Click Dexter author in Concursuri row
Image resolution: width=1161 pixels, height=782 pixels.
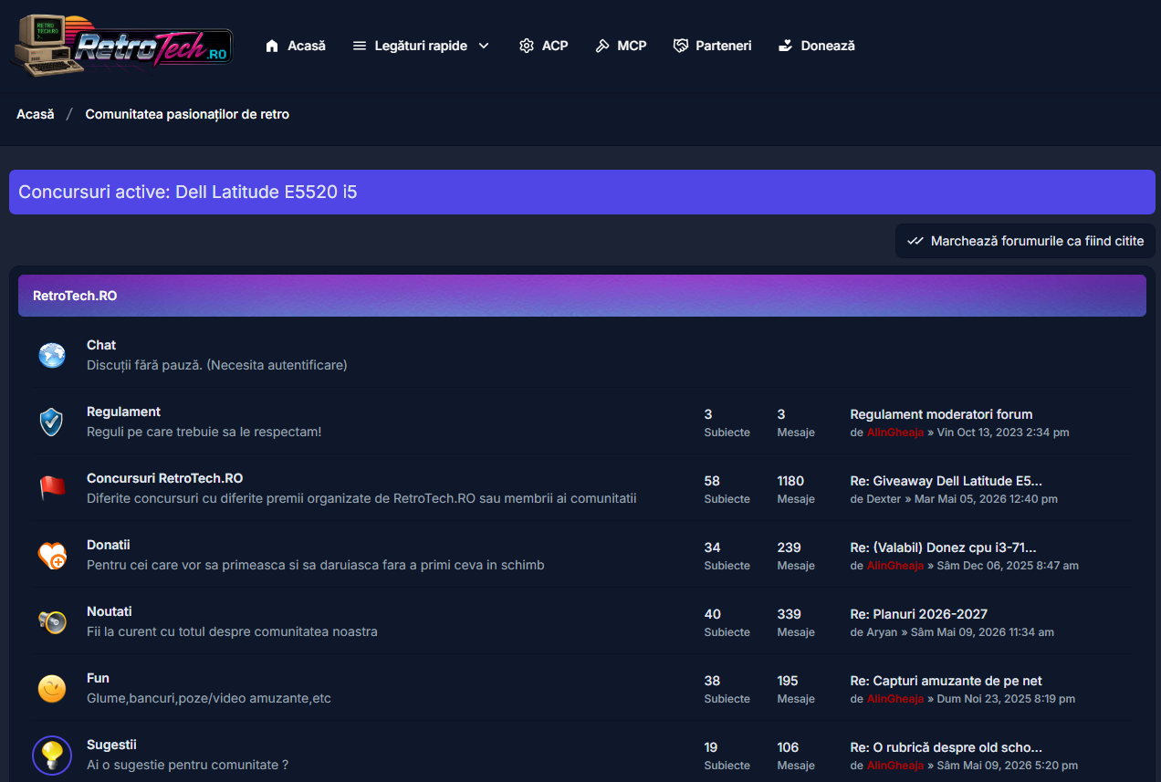tap(884, 499)
